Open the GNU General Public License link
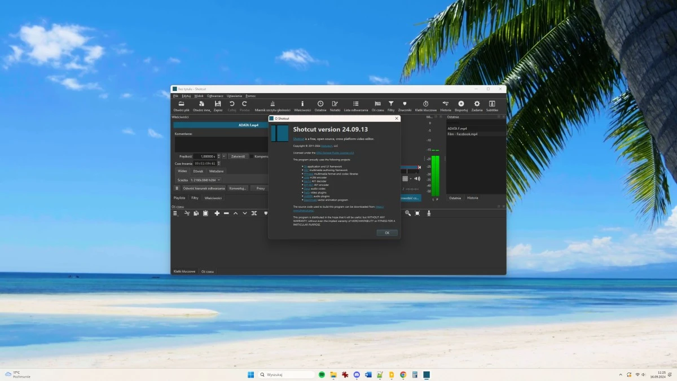677x381 pixels. point(335,152)
